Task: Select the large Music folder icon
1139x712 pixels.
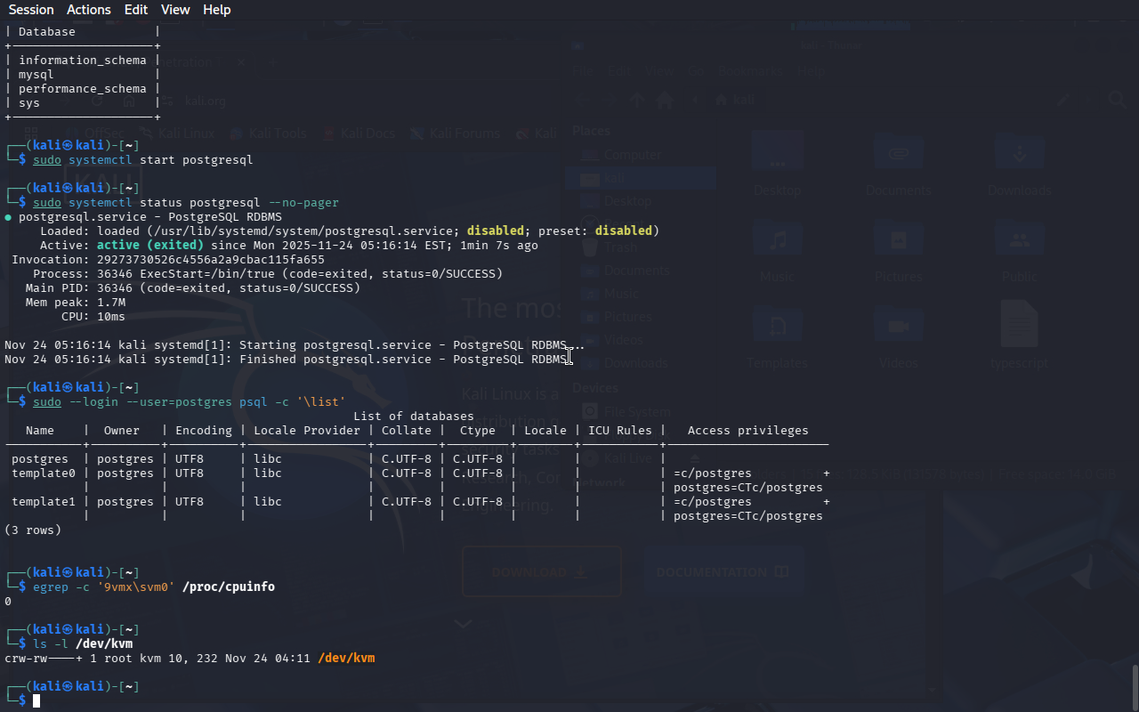Action: (x=779, y=241)
